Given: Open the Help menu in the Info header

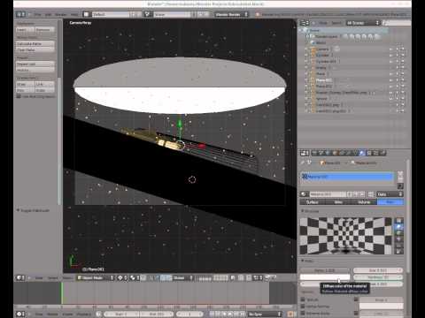Looking at the screenshot, I should [74, 14].
